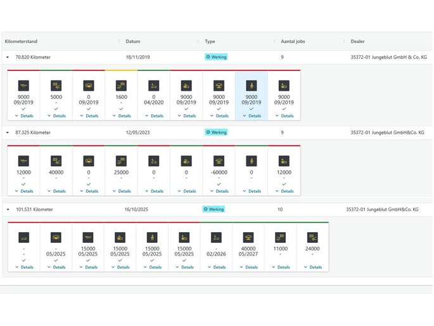This screenshot has width=434, height=326.
Task: Click checkmark under -60000 in 87.325 km record
Action: [219, 184]
